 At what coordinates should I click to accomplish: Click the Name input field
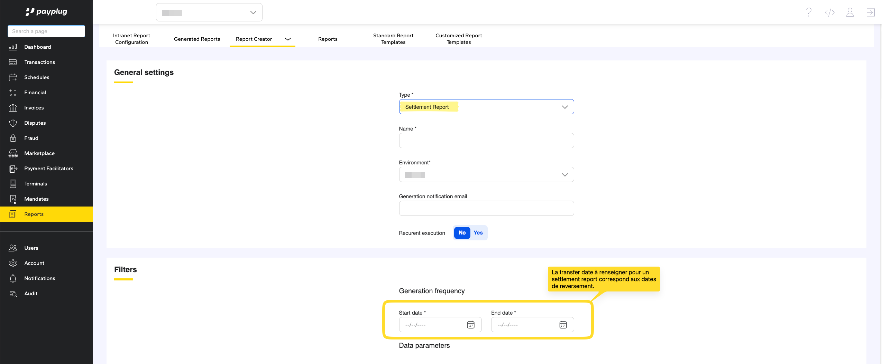pyautogui.click(x=486, y=141)
